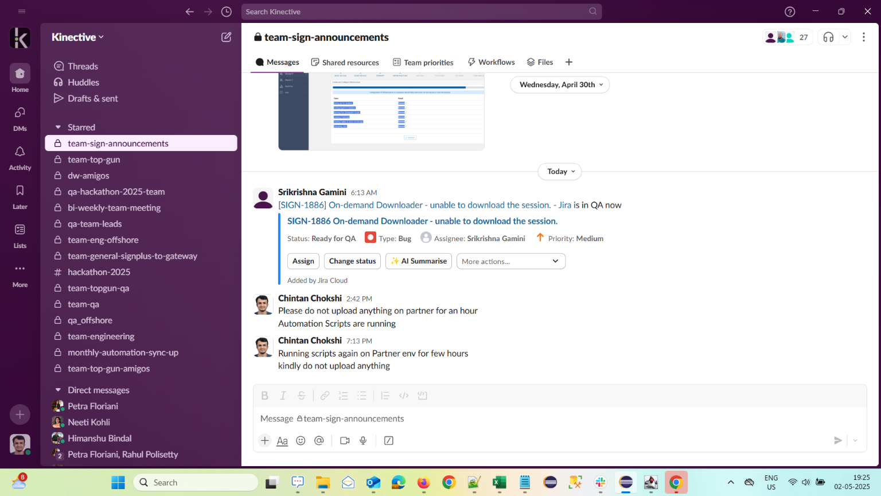Open the Activity notifications view
The height and width of the screenshot is (496, 881).
coord(20,157)
